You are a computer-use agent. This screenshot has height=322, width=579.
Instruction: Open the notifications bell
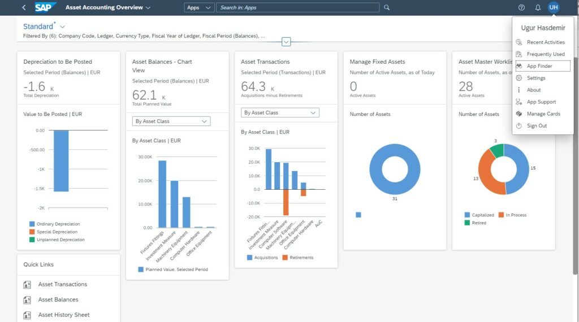coord(538,7)
